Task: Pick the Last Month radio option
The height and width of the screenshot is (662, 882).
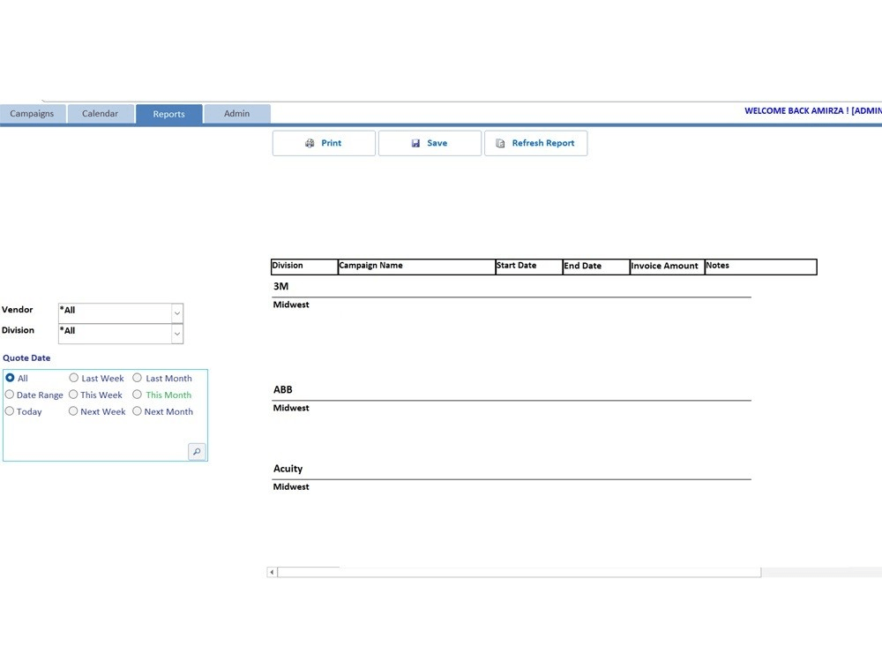Action: (x=138, y=378)
